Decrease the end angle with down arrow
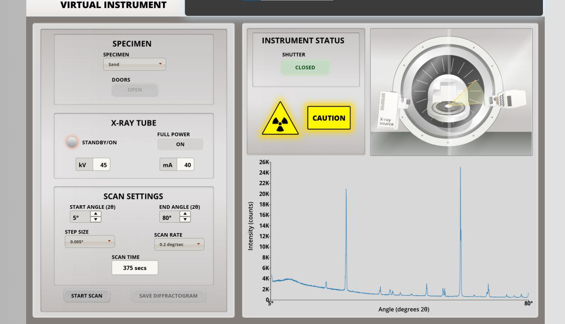Viewport: 565px width, 324px height. 185,220
